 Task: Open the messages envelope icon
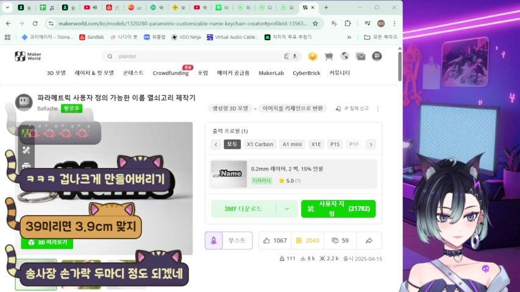361,57
